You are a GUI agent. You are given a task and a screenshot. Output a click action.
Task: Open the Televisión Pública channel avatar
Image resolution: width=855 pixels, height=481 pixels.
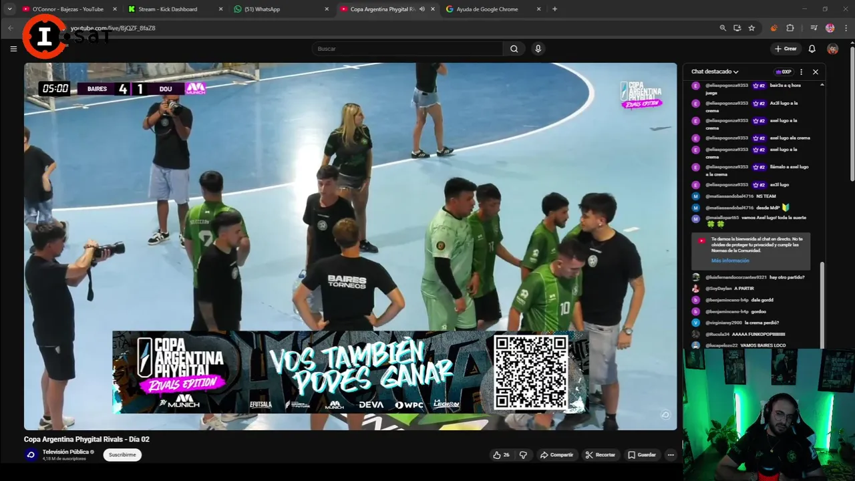click(30, 454)
